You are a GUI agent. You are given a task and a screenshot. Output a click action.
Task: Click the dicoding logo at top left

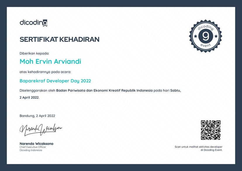[x=33, y=23]
